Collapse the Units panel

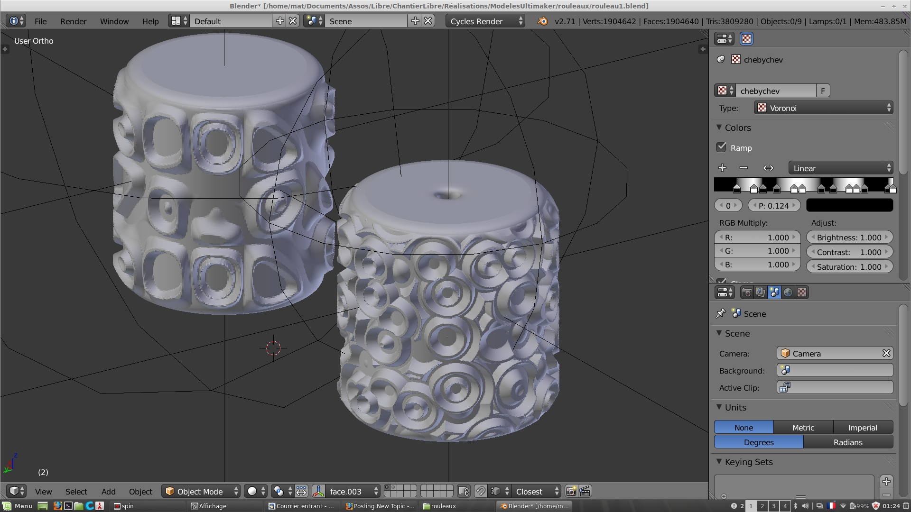coord(719,407)
